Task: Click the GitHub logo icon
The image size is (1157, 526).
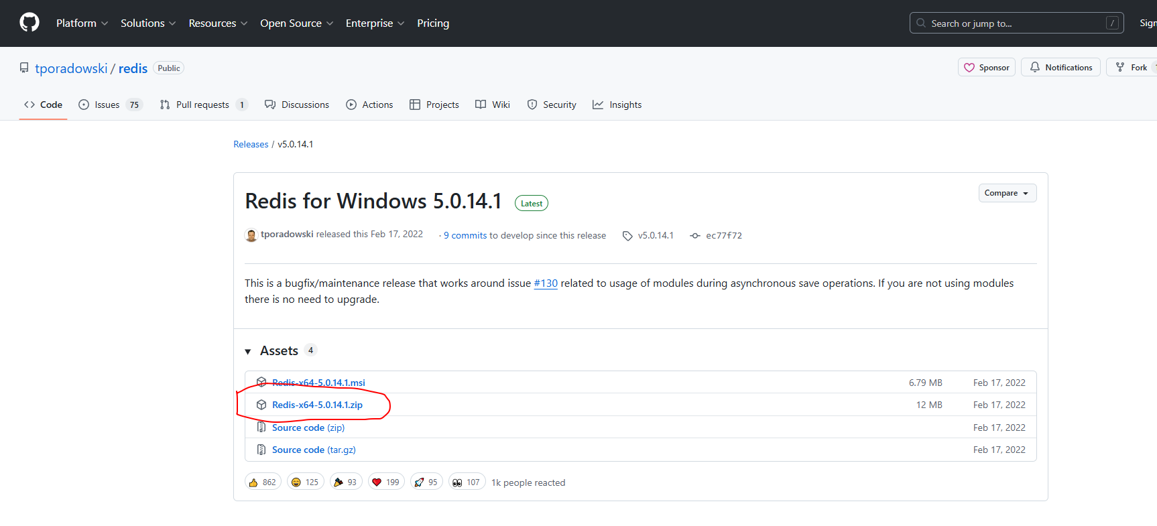Action: coord(29,23)
